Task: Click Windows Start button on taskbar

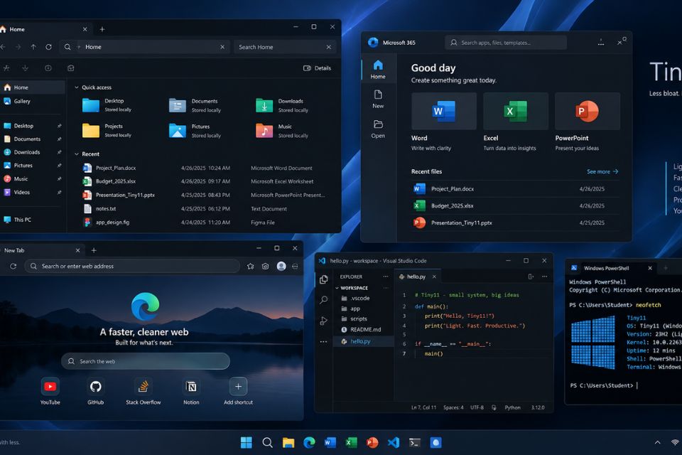Action: point(247,442)
